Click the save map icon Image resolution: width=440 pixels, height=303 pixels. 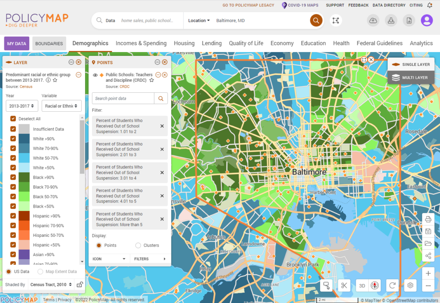(x=428, y=231)
